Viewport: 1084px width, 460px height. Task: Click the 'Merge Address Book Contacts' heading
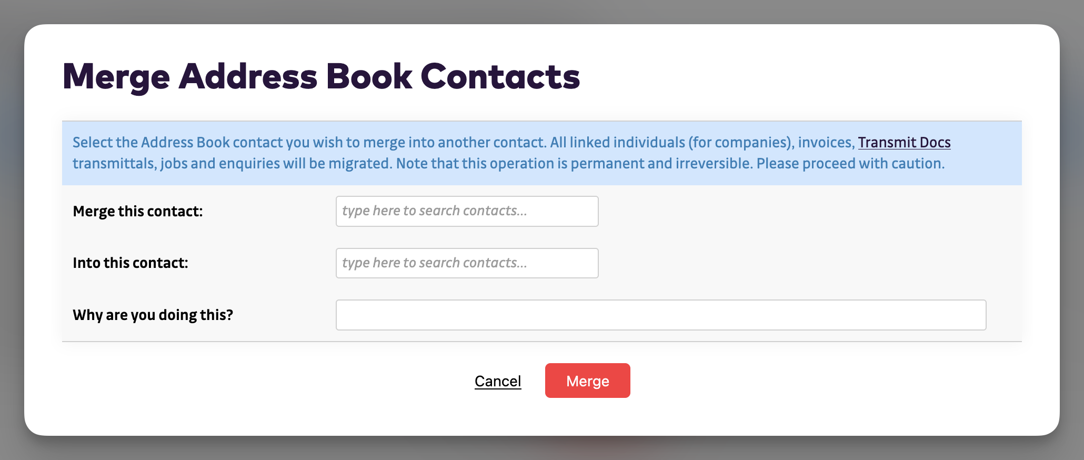tap(321, 77)
